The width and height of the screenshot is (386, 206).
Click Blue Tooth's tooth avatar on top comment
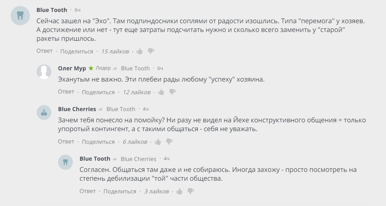tap(20, 16)
